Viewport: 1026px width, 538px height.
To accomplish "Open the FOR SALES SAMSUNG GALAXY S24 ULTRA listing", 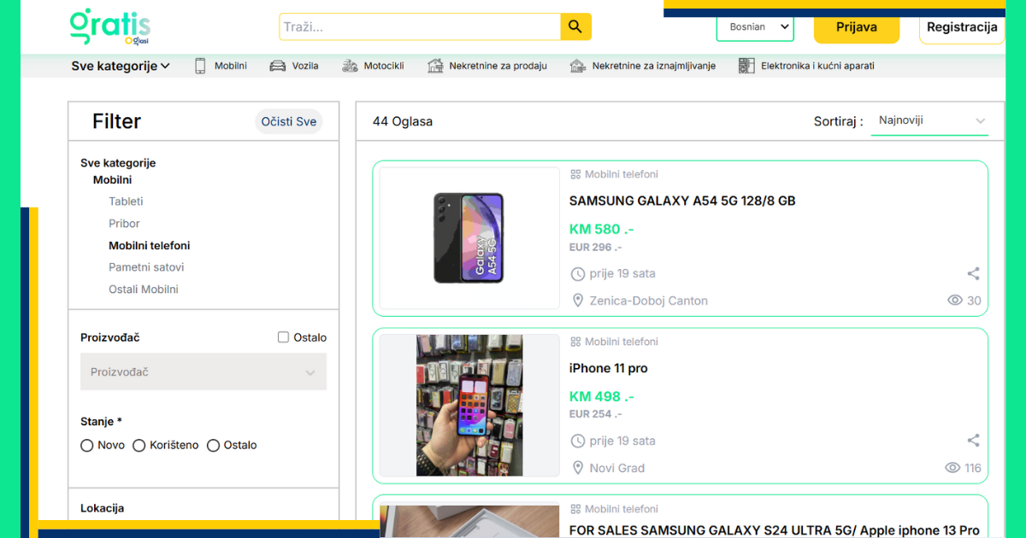I will 775,530.
